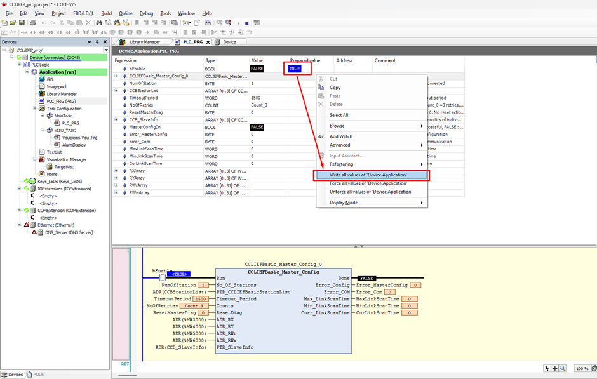The height and width of the screenshot is (379, 597).
Task: Click the Application gear icon in device tree
Action: point(34,72)
